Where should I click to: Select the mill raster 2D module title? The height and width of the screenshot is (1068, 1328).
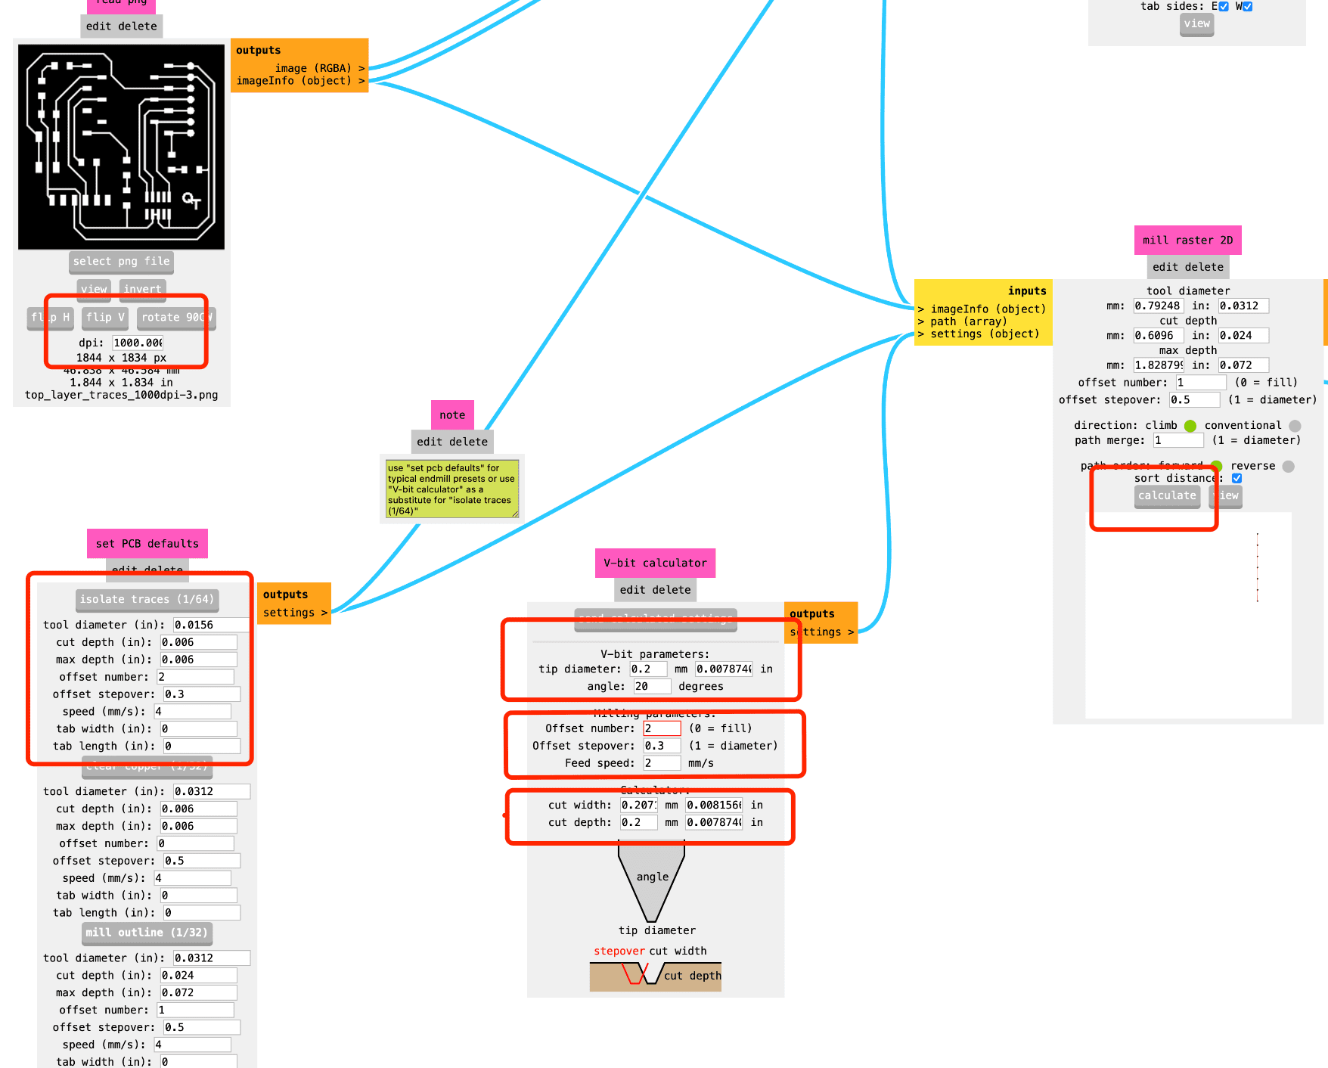[1187, 241]
